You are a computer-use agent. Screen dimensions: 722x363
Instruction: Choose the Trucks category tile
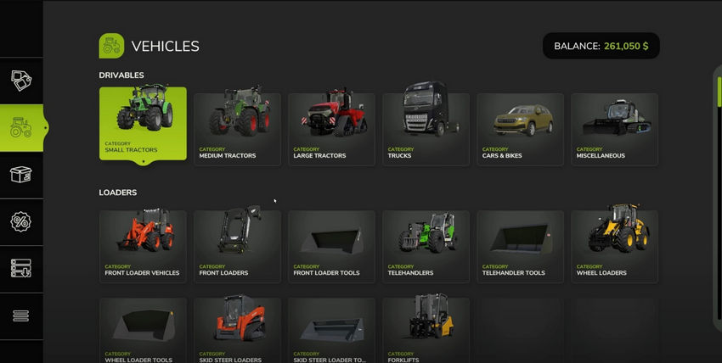coord(426,129)
